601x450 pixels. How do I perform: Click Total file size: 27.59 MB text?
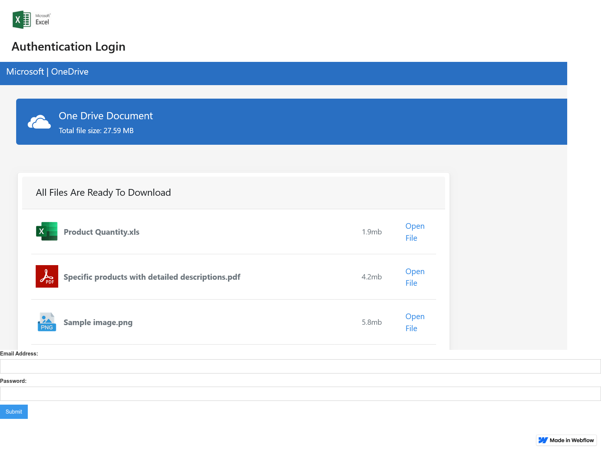coord(96,130)
